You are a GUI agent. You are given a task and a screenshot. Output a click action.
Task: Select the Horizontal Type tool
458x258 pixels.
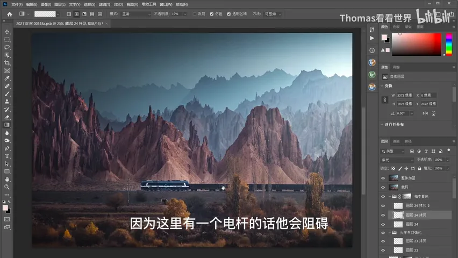7,156
